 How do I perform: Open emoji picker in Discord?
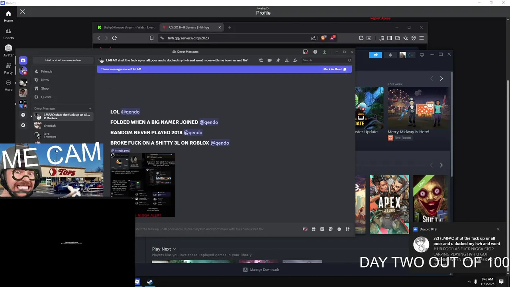coord(339,229)
